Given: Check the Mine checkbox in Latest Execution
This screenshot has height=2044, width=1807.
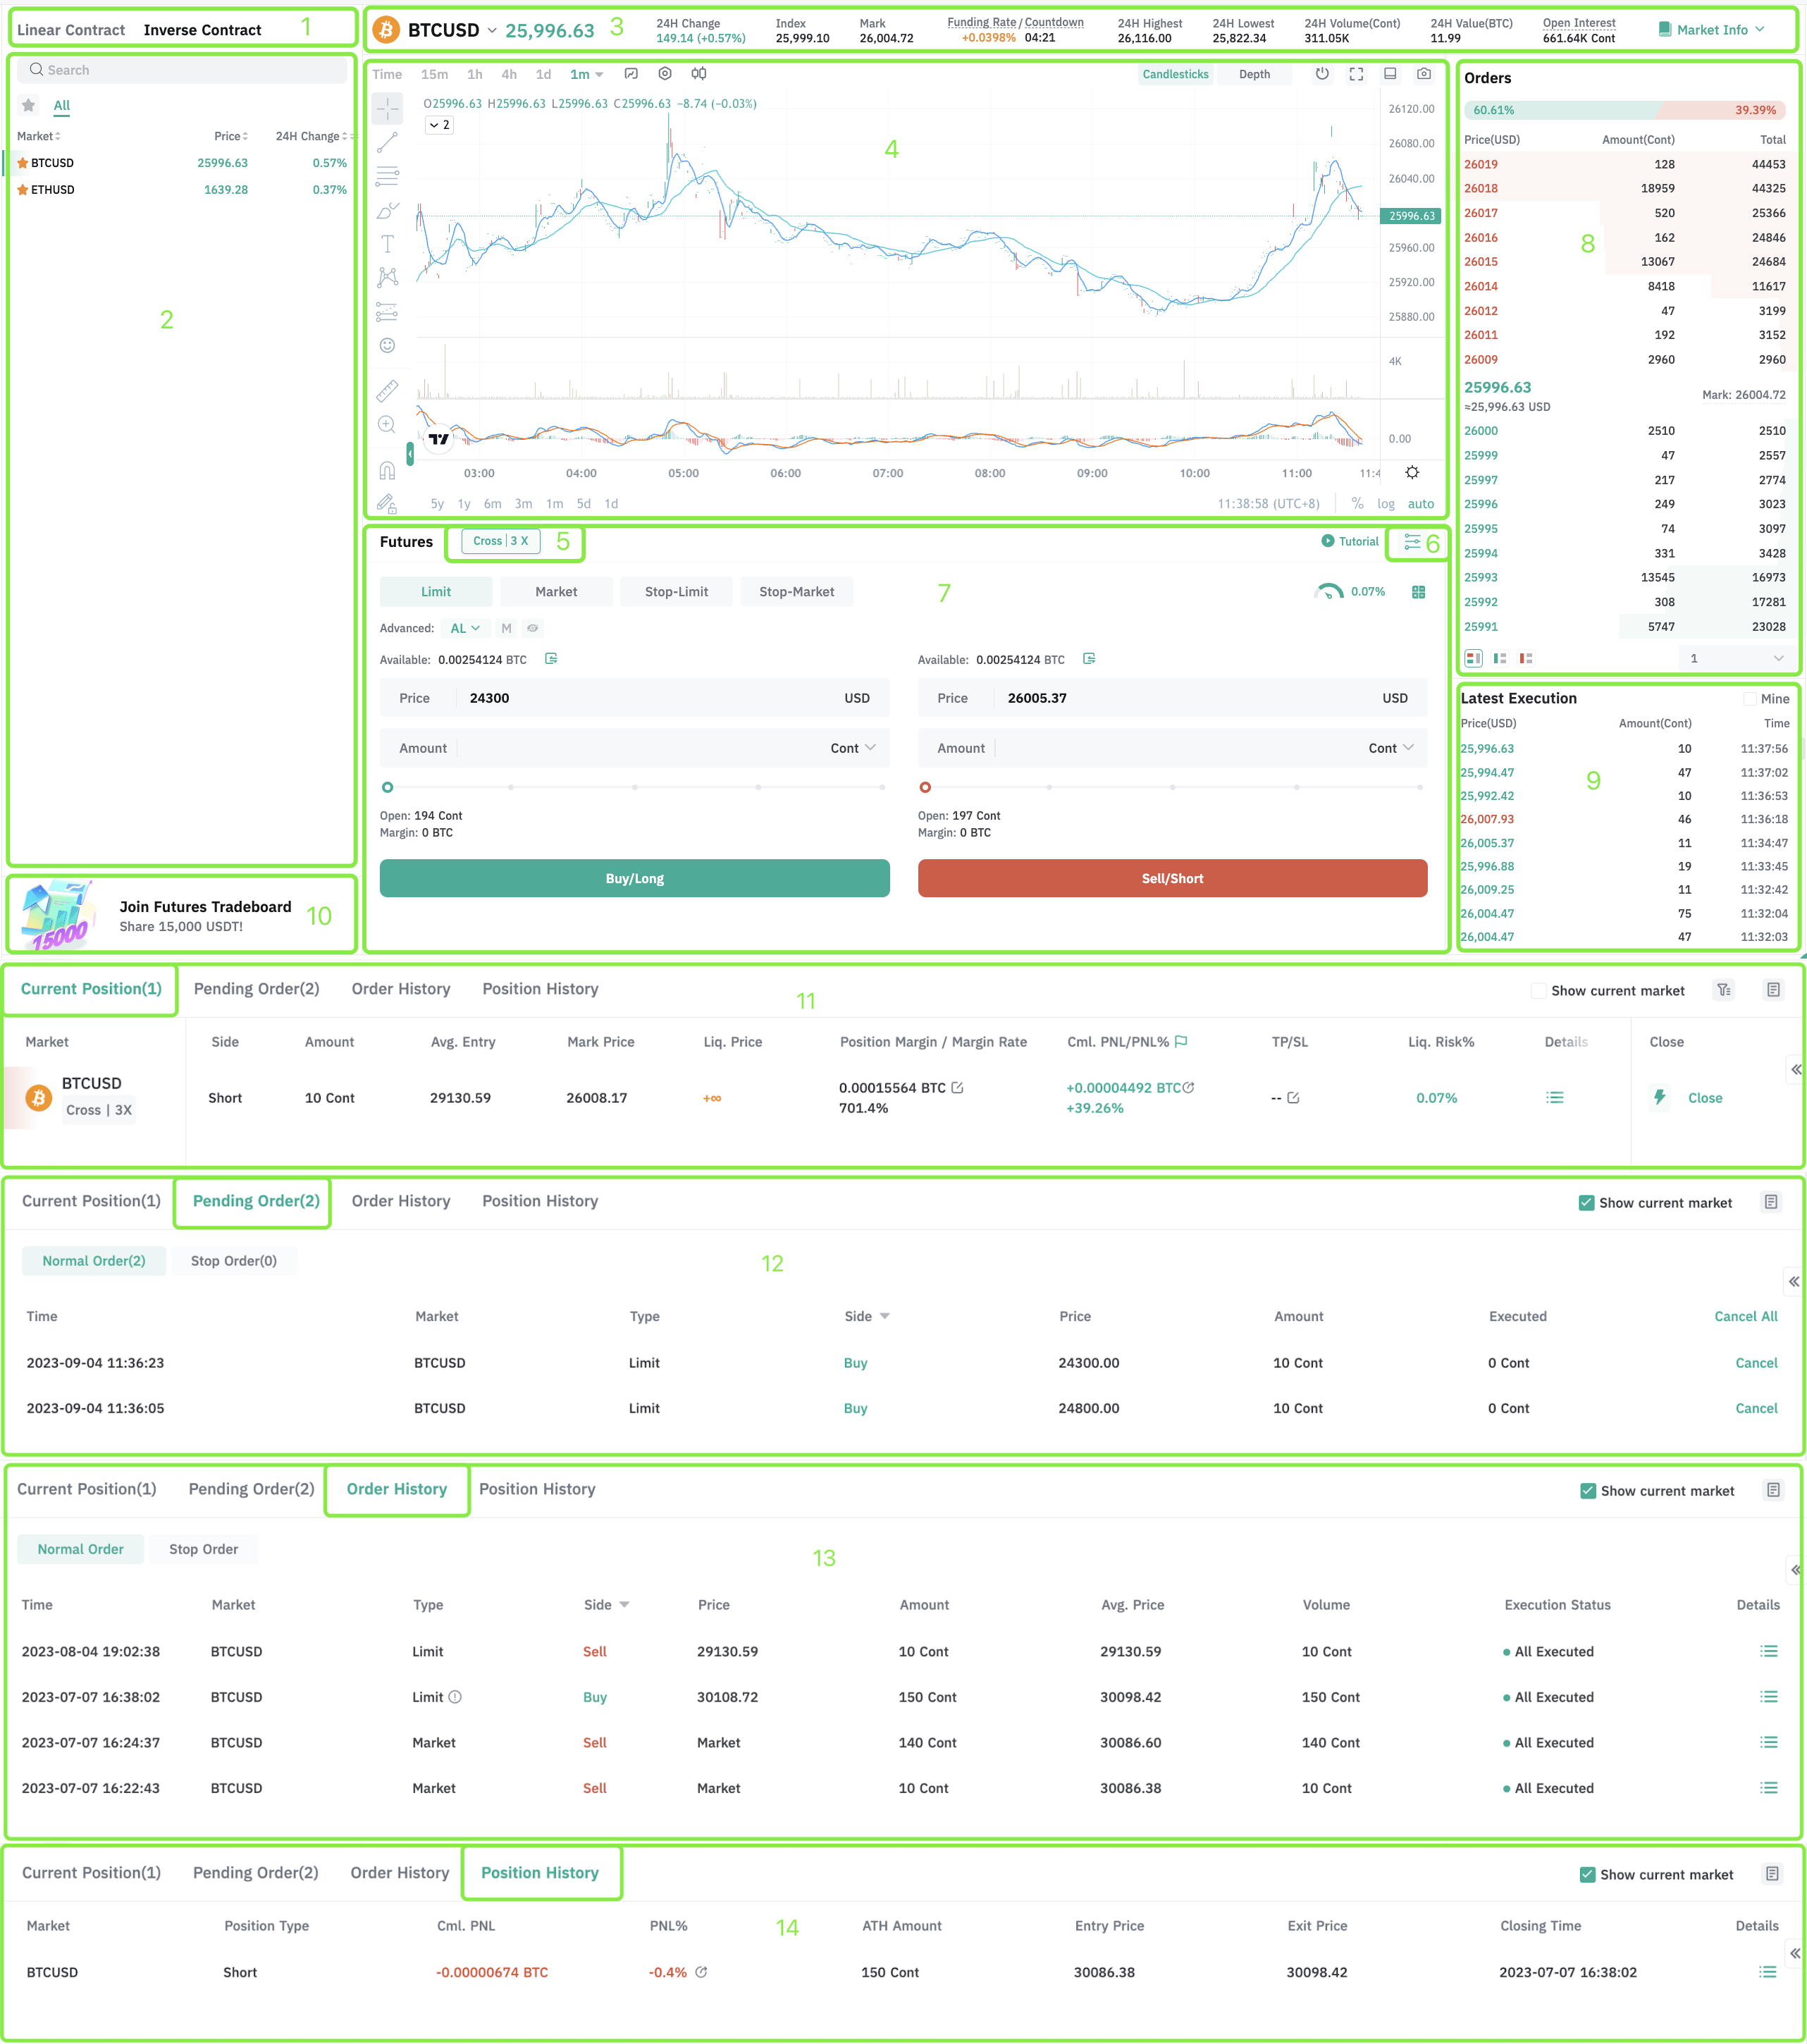Looking at the screenshot, I should (1750, 699).
